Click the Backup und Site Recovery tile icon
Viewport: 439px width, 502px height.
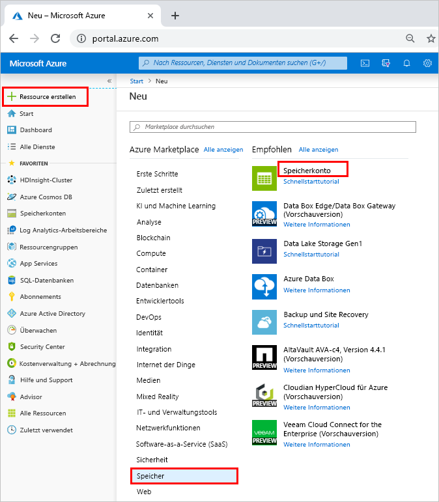pos(264,322)
